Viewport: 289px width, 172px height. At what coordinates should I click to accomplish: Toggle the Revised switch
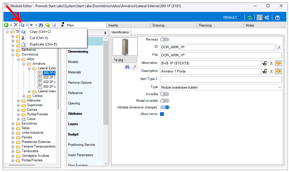(165, 39)
